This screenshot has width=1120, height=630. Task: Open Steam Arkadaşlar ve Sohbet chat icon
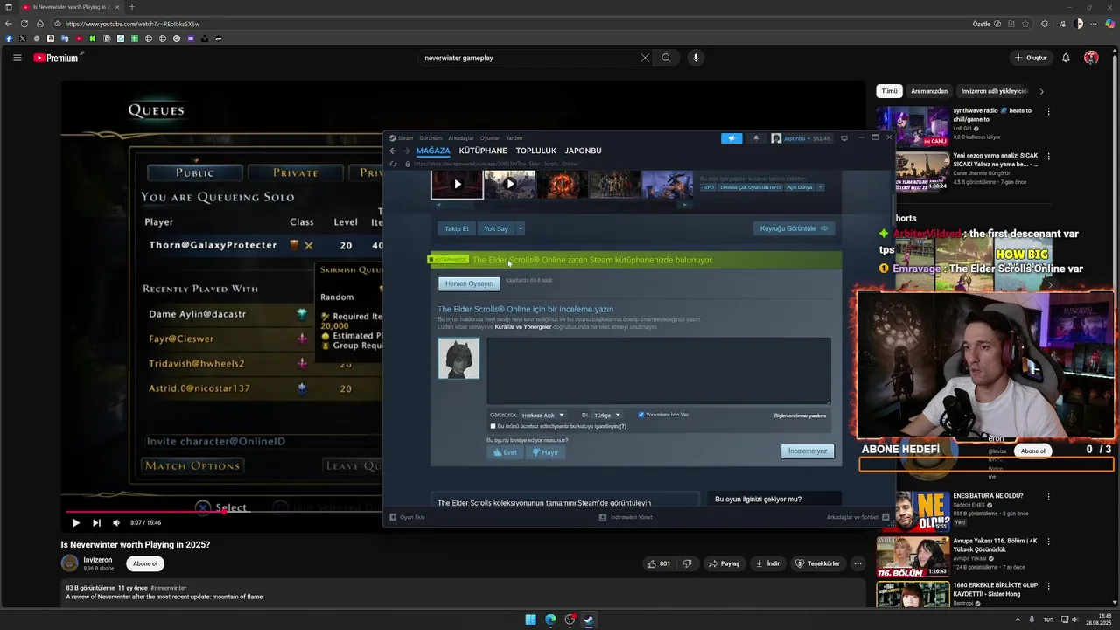pos(885,517)
